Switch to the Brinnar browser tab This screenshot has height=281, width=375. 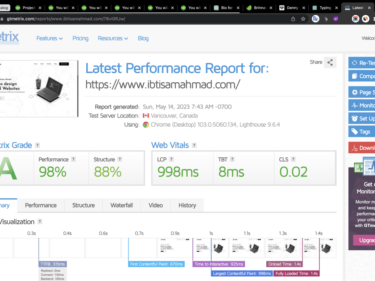(x=259, y=8)
